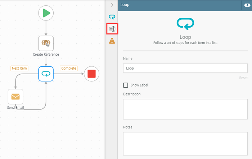The height and width of the screenshot is (159, 252).
Task: Click the green Start step icon
Action: (46, 13)
